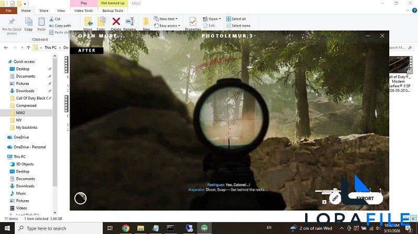Expand the Open dropdown in the ribbon
The height and width of the screenshot is (234, 418).
point(212,19)
